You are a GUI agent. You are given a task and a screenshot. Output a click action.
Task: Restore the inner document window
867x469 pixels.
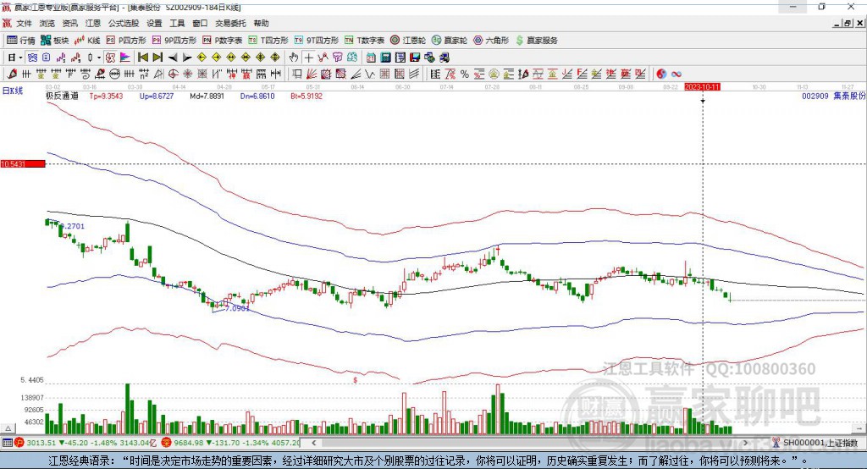[848, 23]
